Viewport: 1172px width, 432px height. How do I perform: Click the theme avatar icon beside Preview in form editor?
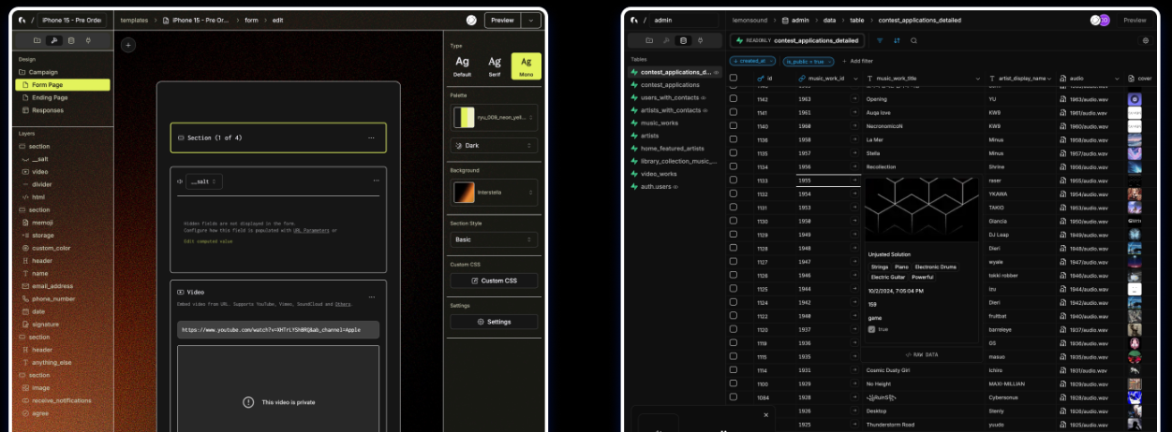point(471,20)
